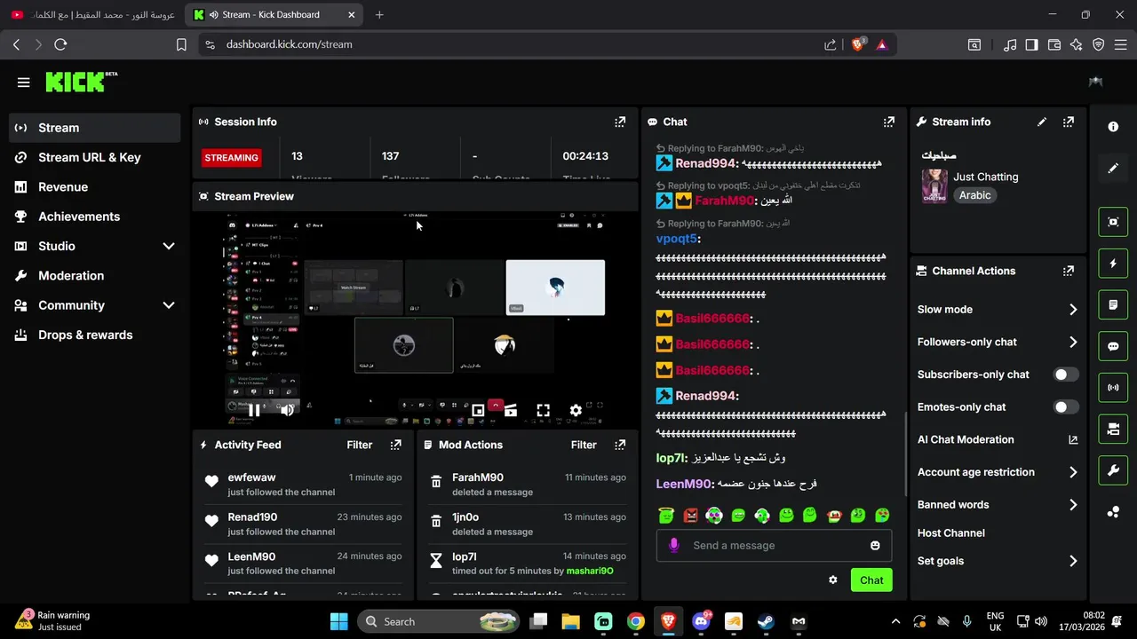Toggle Mod Actions document icon in right sidebar
The image size is (1137, 639).
[x=1113, y=305]
